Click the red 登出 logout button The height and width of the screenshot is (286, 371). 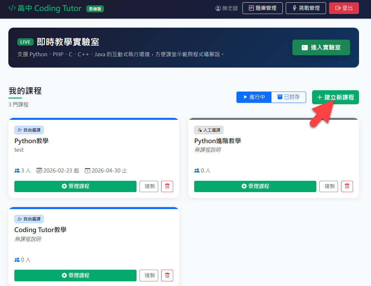[x=344, y=8]
